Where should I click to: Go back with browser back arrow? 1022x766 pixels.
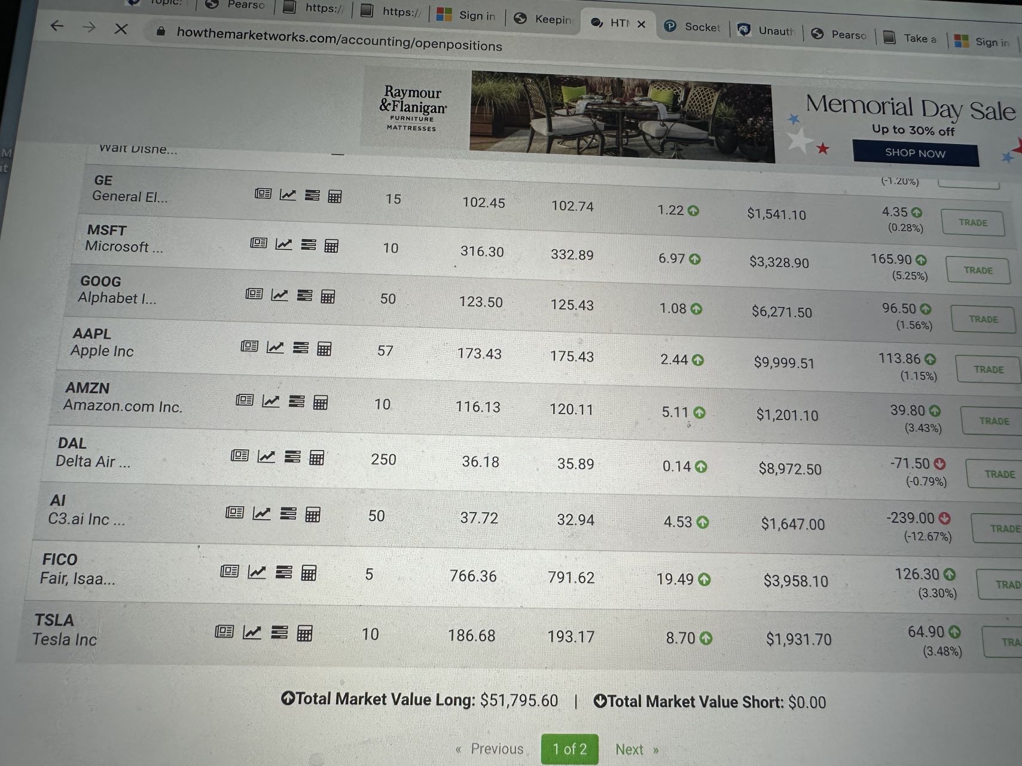[57, 26]
